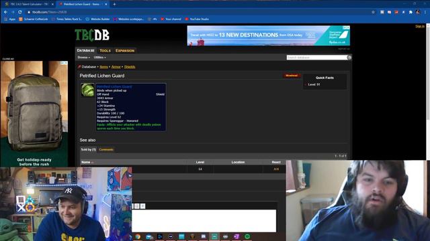Expand the Browse dropdown menu

click(83, 58)
